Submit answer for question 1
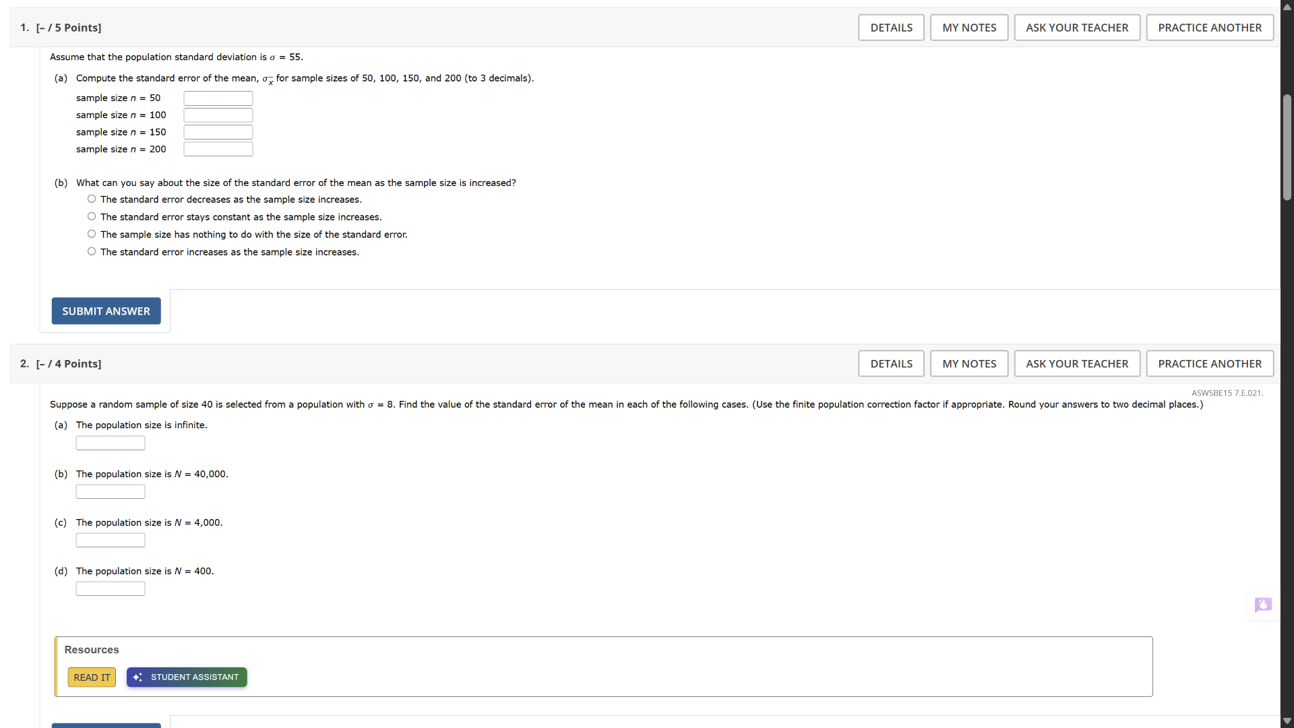This screenshot has width=1294, height=728. pyautogui.click(x=106, y=311)
